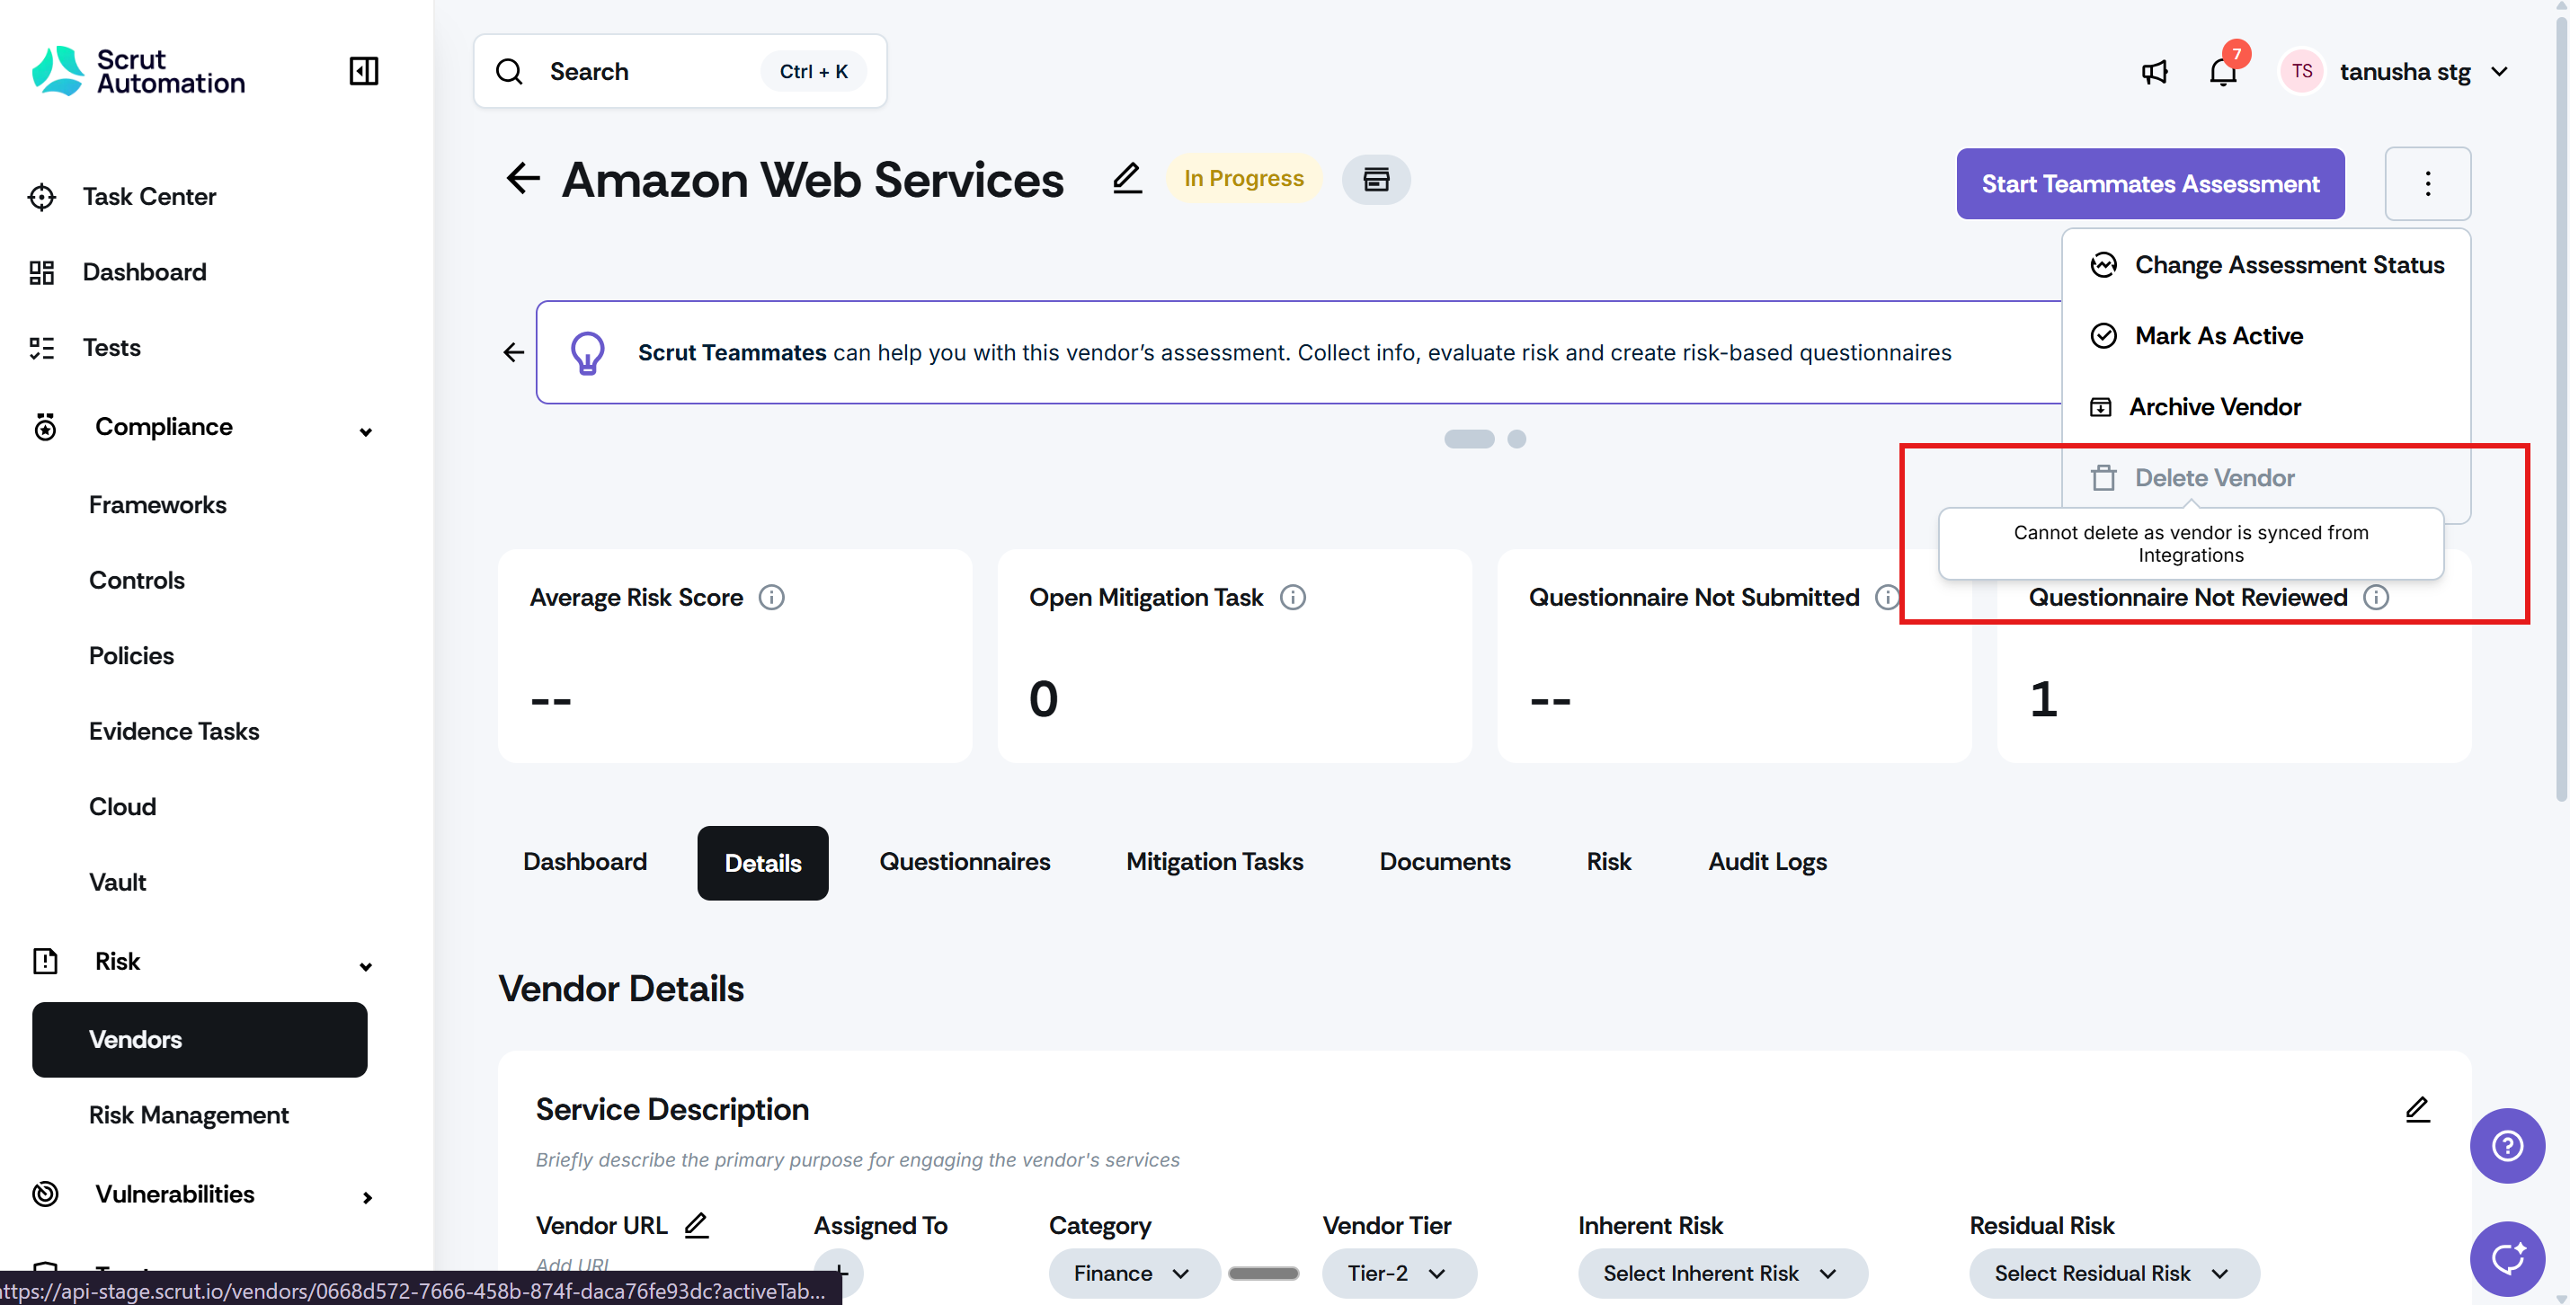Image resolution: width=2570 pixels, height=1305 pixels.
Task: Open the help question mark bubble
Action: coord(2506,1145)
